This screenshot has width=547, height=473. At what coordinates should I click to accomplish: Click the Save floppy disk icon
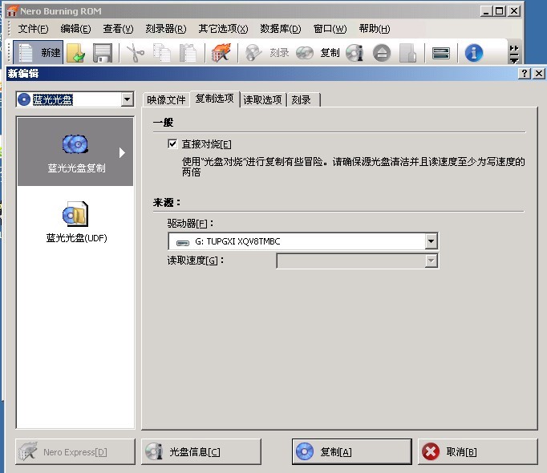(103, 53)
